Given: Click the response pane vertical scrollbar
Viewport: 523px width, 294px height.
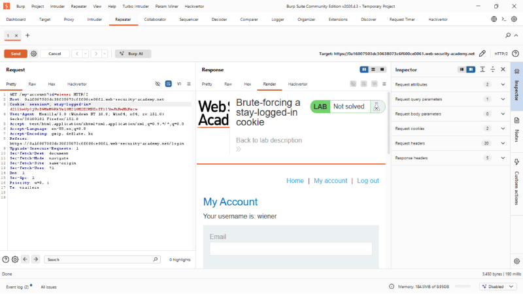Looking at the screenshot, I should click(x=388, y=123).
